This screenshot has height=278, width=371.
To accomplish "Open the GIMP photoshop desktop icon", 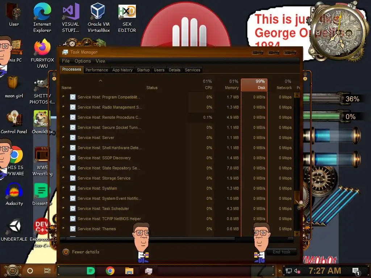I will point(42,92).
